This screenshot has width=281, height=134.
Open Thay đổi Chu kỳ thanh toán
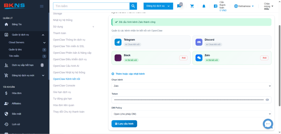69,112
